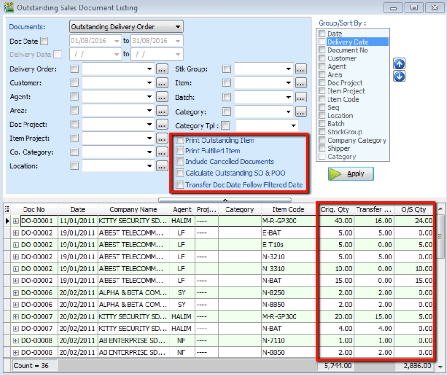The height and width of the screenshot is (375, 447).
Task: Open Customer lookup ellipsis button
Action: [162, 83]
